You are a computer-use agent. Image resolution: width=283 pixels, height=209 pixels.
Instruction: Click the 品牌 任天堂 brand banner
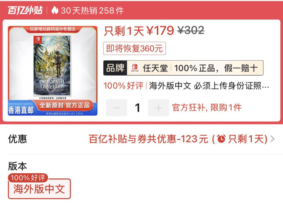coord(183,68)
